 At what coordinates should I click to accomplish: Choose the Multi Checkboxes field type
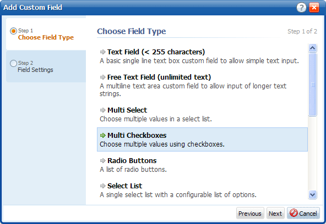[x=202, y=139]
